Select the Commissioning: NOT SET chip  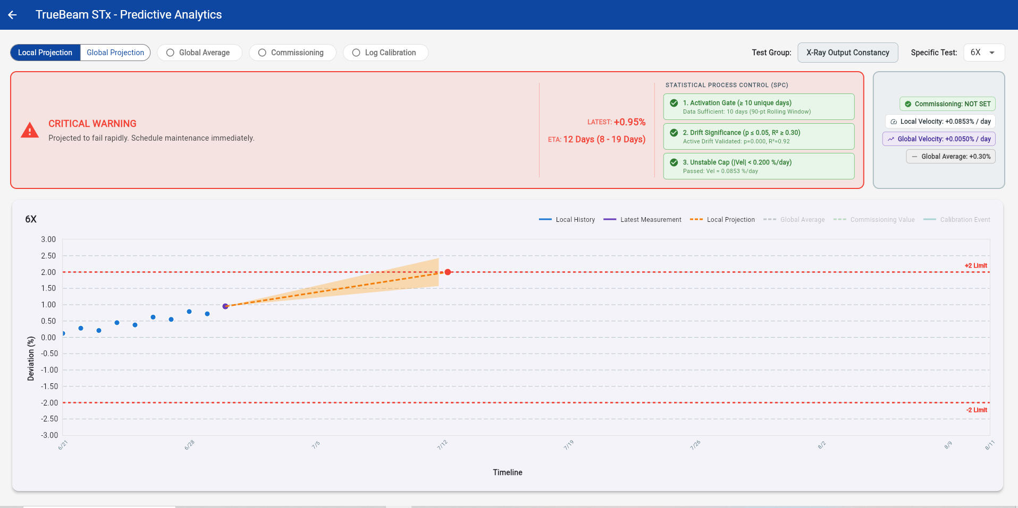[x=947, y=104]
